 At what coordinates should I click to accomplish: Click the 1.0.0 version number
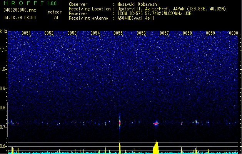(x=52, y=3)
